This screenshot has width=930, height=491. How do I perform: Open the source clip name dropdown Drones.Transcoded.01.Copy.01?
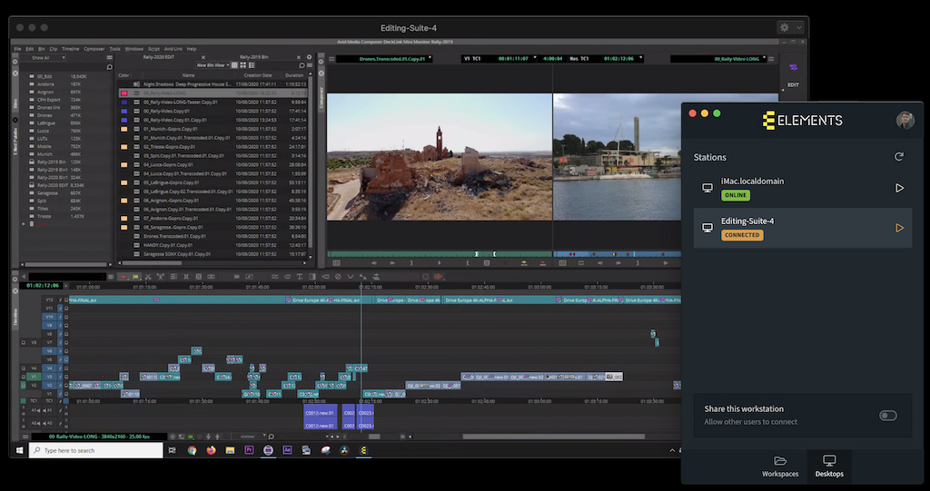pyautogui.click(x=385, y=59)
